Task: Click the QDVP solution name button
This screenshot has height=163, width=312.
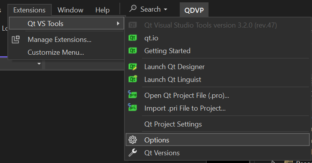Action: point(194,10)
